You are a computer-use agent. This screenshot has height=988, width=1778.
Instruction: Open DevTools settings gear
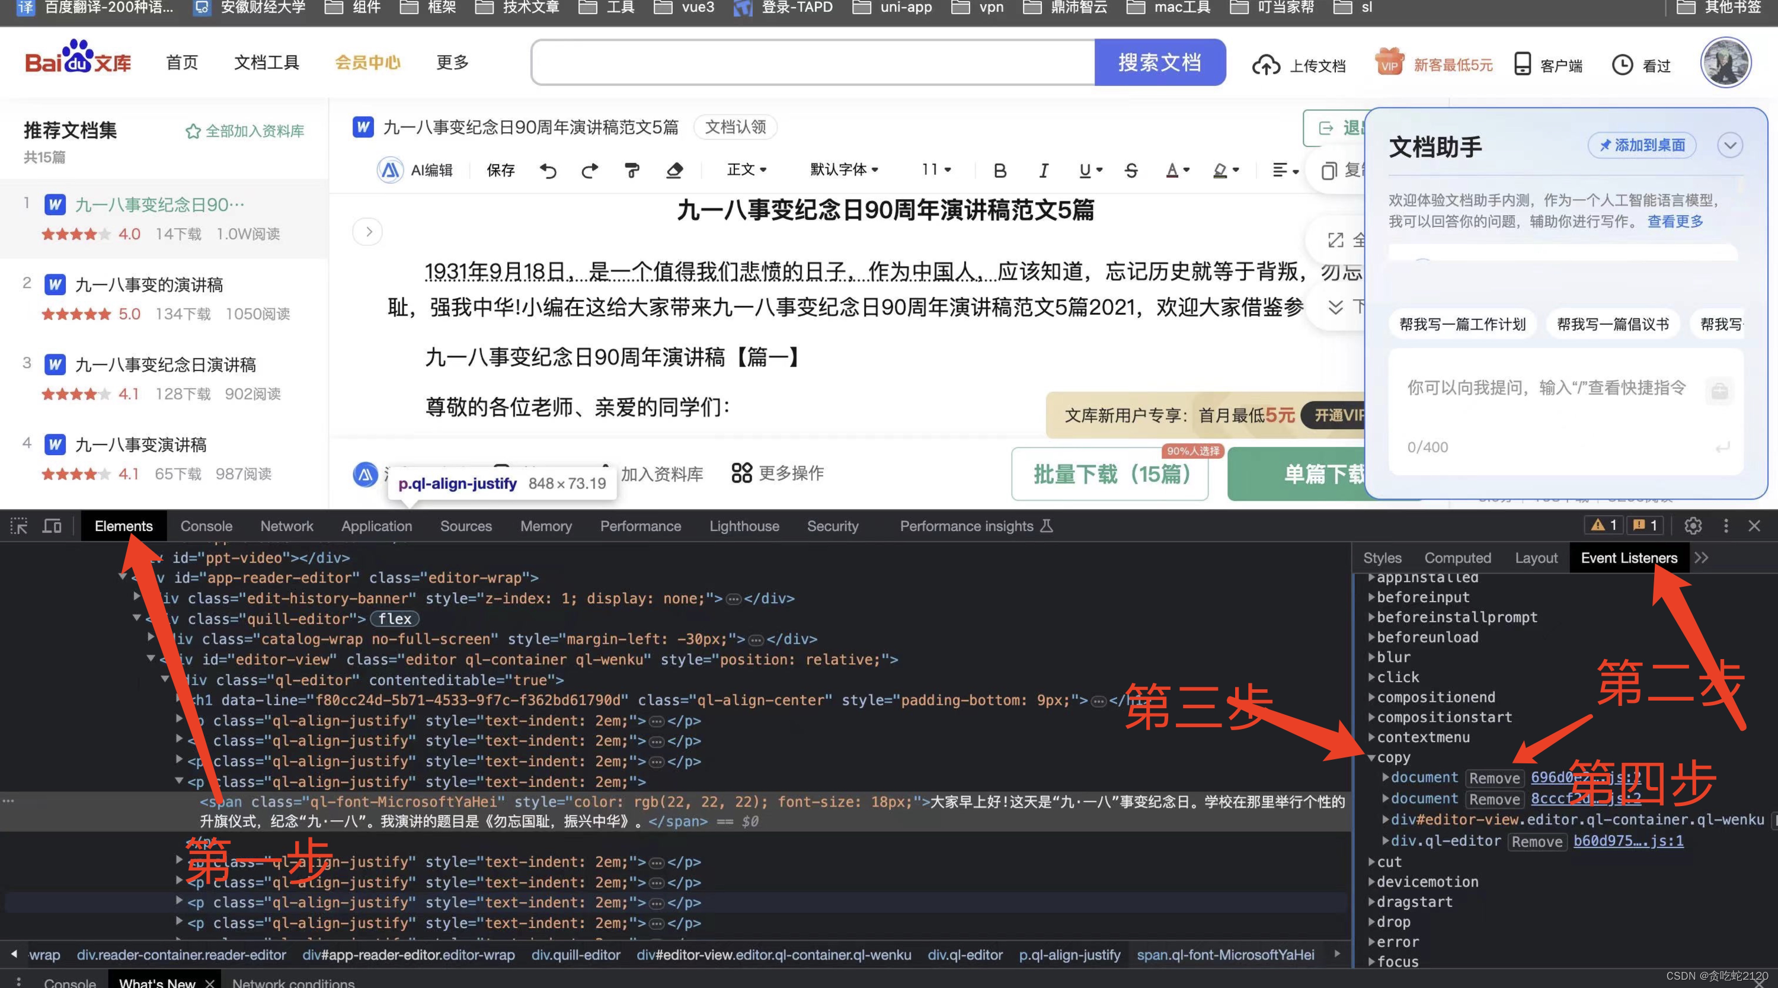point(1693,526)
